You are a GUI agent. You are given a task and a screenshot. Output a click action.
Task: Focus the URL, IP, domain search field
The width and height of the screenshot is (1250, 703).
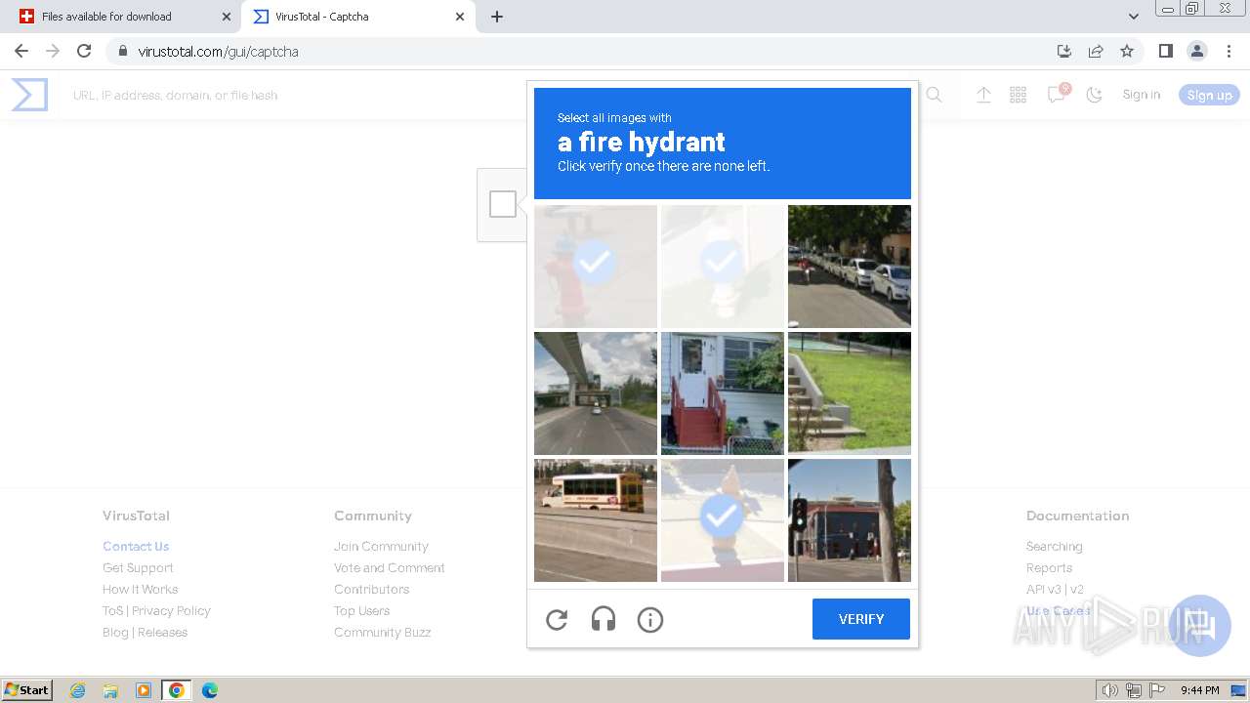click(488, 95)
